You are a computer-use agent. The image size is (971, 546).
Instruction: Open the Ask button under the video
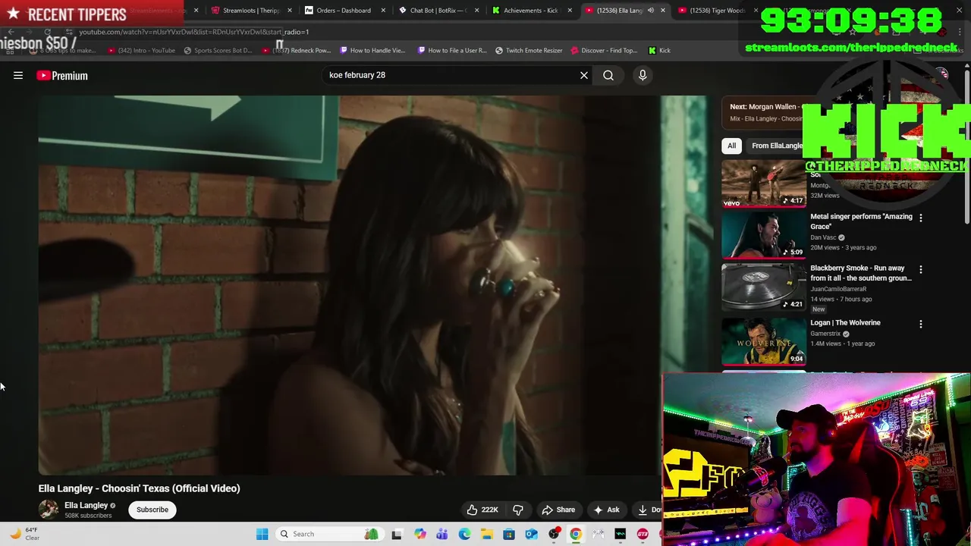click(x=606, y=510)
